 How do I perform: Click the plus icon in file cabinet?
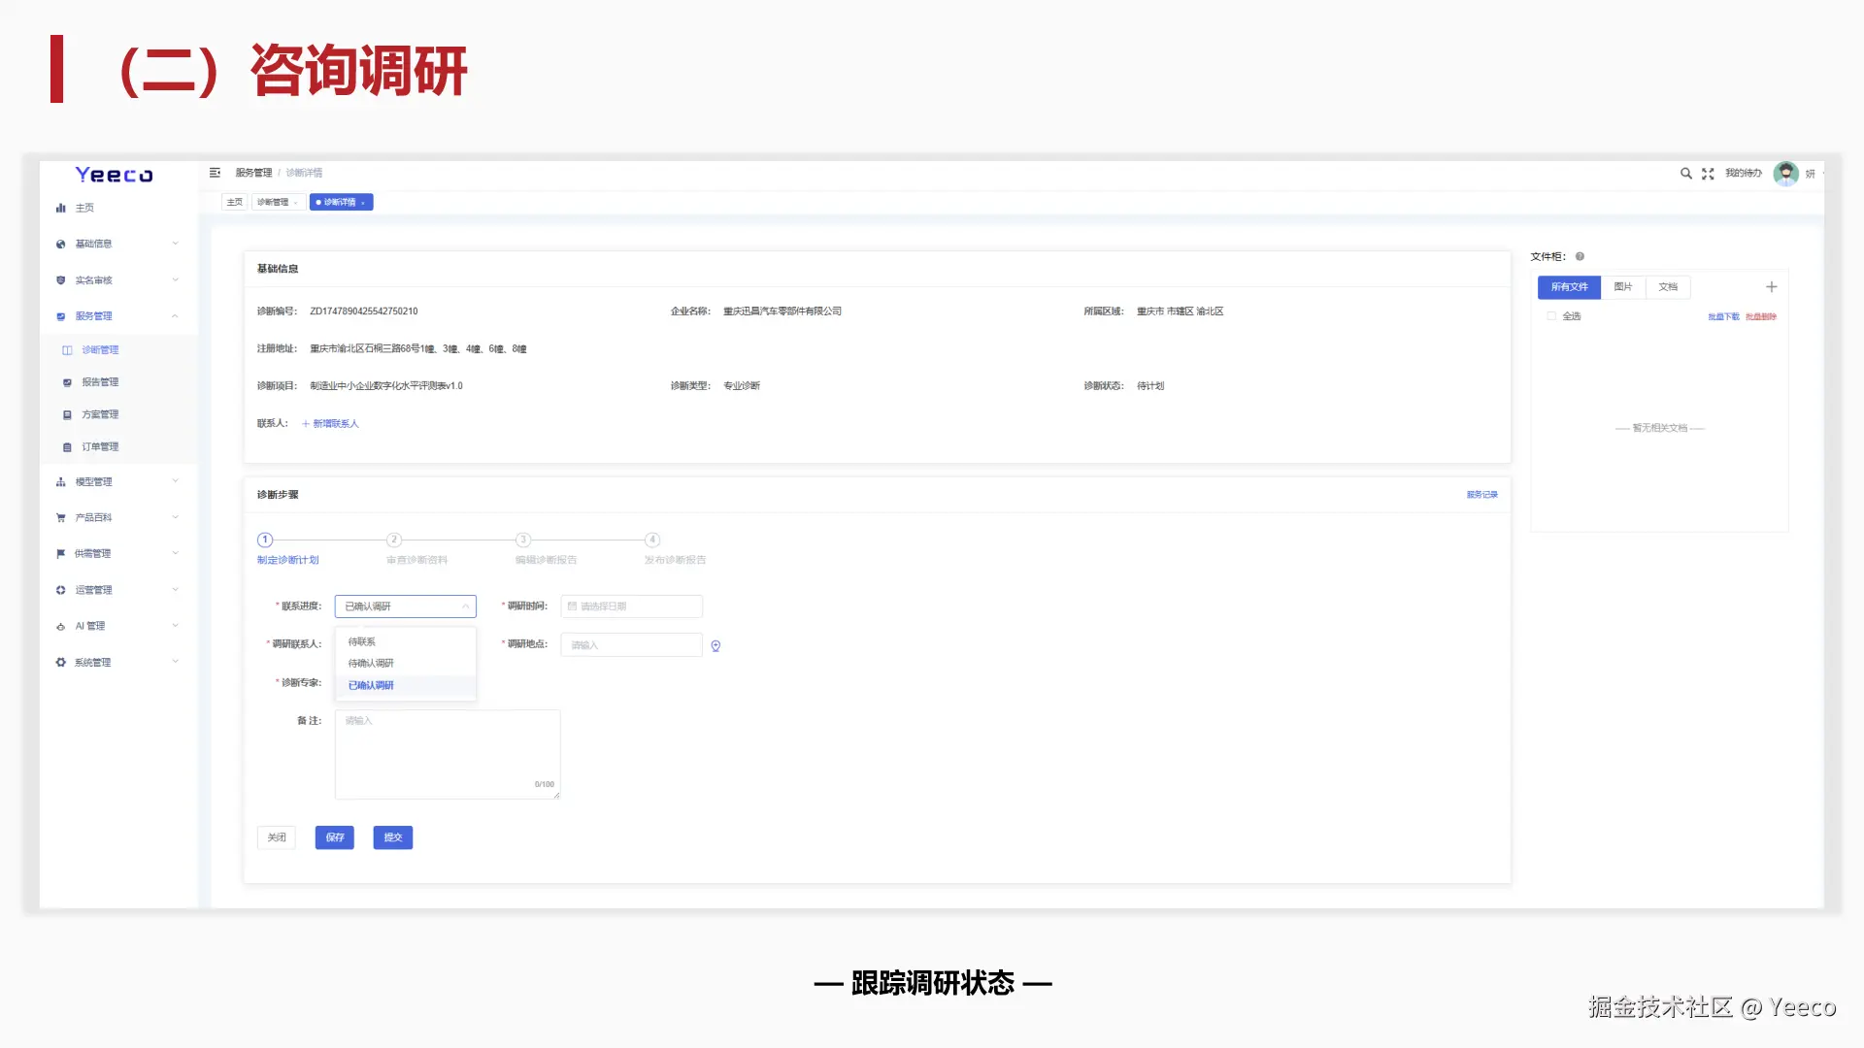[1771, 287]
